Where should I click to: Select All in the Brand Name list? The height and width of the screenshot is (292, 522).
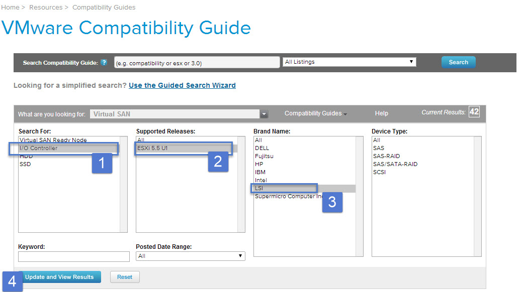click(x=305, y=140)
